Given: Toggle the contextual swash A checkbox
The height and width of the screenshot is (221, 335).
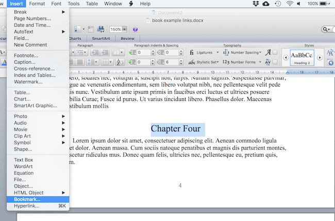Looking at the screenshot, I should click(275, 53).
